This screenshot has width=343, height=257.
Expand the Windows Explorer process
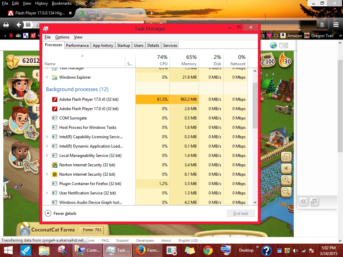47,77
